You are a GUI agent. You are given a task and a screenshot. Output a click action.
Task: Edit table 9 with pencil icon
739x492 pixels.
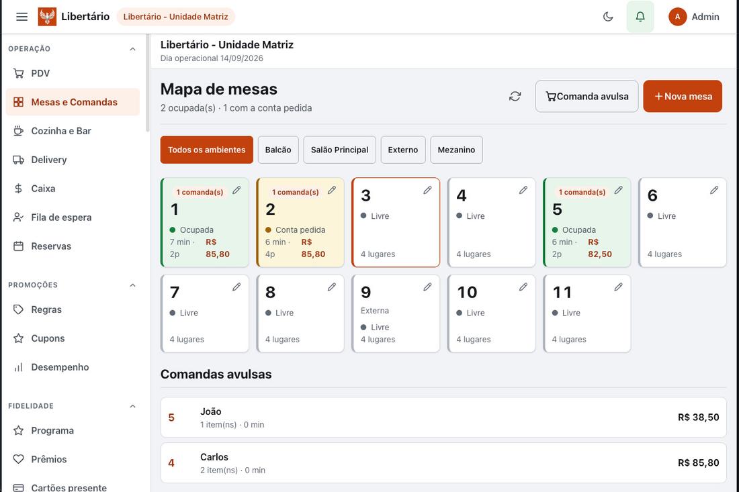427,287
